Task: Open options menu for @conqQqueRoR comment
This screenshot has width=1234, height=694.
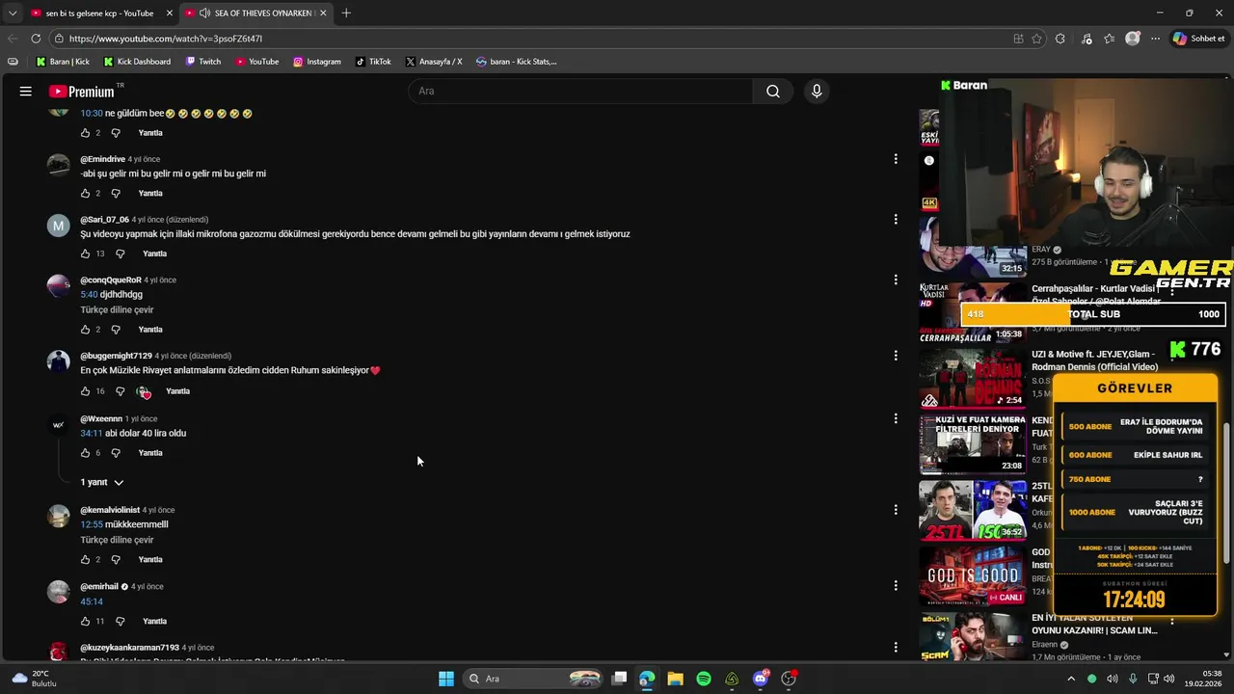Action: (x=896, y=280)
